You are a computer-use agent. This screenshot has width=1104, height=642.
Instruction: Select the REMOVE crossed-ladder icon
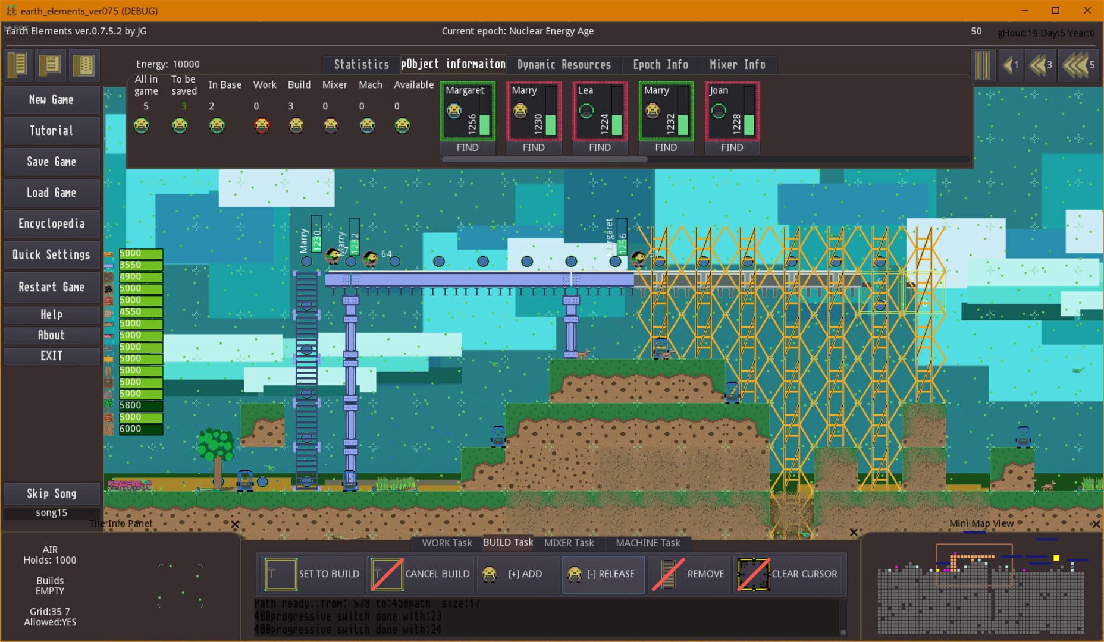[667, 574]
